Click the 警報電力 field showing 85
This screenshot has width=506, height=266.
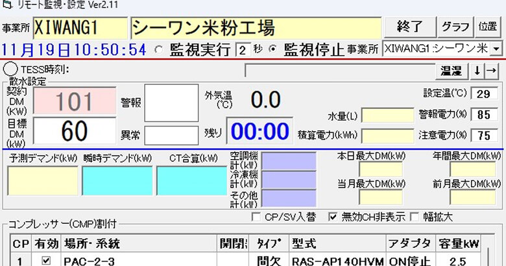coord(483,115)
